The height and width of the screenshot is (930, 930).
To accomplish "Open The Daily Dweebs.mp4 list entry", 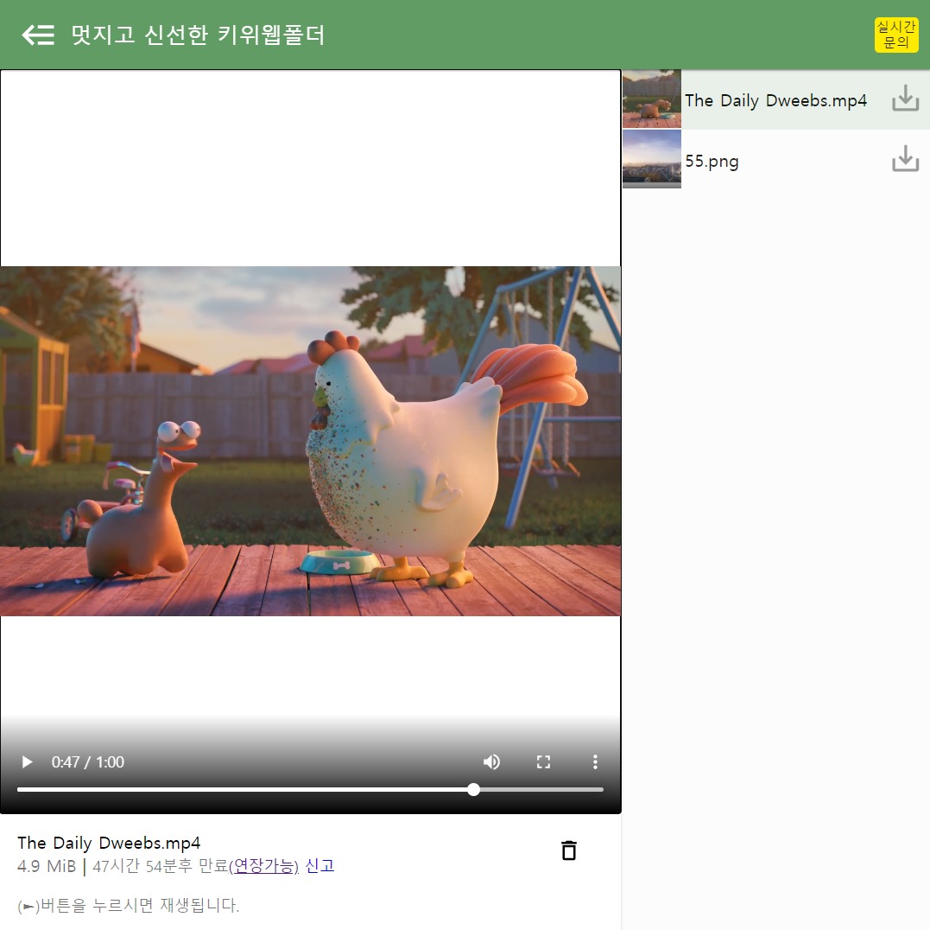I will pyautogui.click(x=775, y=100).
